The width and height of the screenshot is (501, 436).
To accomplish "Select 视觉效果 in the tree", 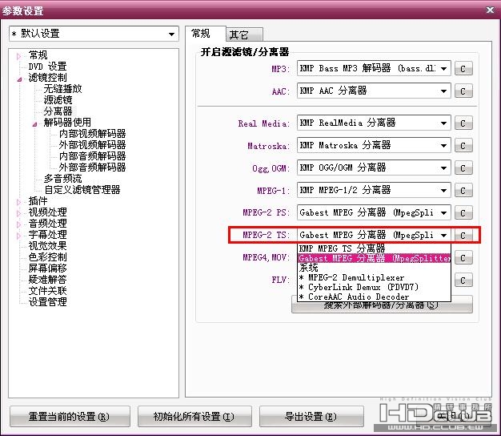I will point(47,246).
